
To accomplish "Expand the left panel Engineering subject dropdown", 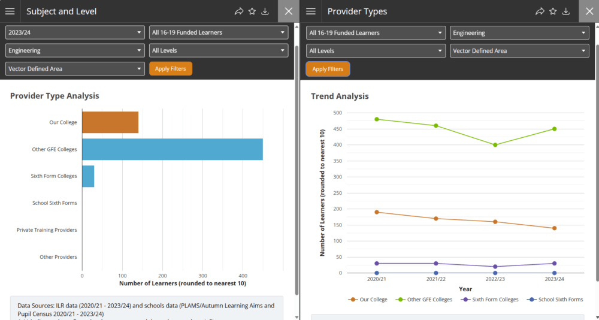I will [75, 51].
